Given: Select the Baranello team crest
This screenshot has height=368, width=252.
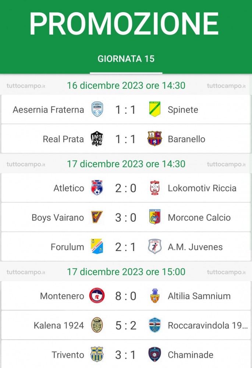Looking at the screenshot, I should [155, 138].
